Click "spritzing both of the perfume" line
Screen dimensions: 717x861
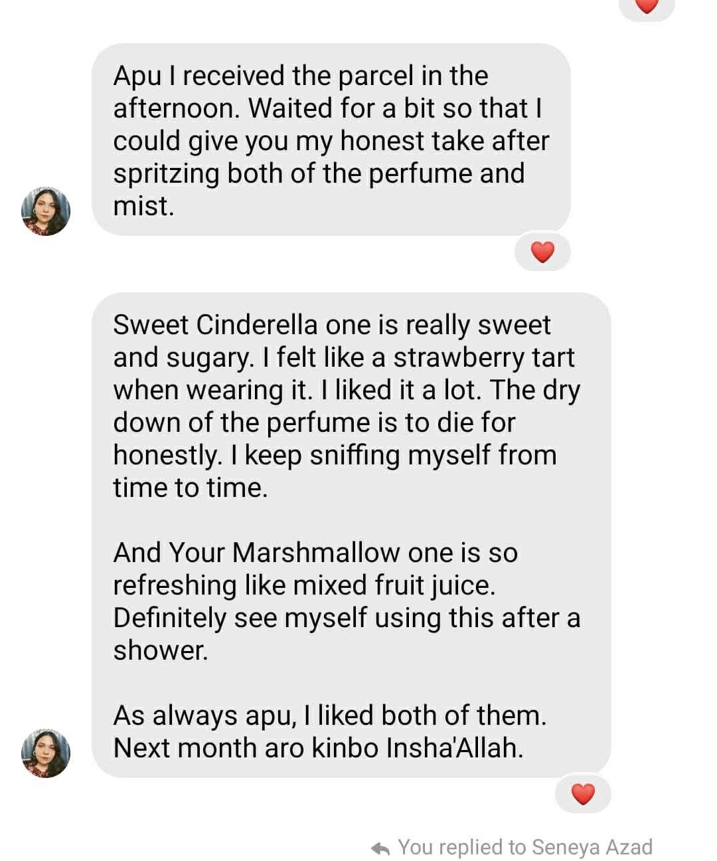point(319,173)
